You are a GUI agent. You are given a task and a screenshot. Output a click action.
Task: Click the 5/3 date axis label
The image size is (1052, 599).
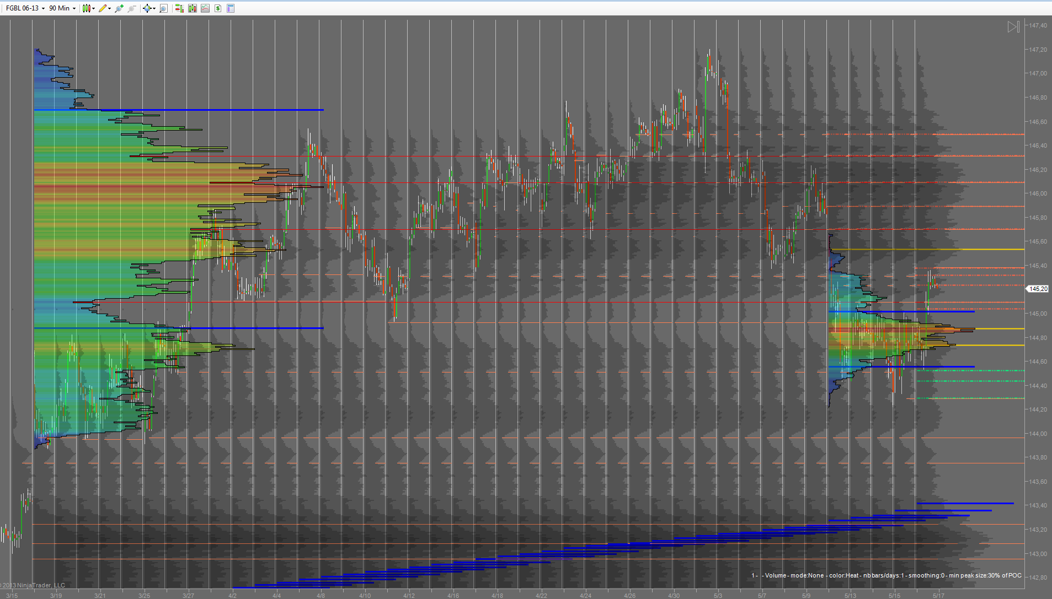718,596
